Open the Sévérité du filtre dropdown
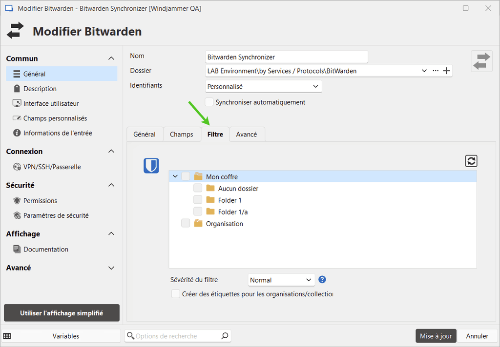This screenshot has width=500, height=347. [x=281, y=280]
